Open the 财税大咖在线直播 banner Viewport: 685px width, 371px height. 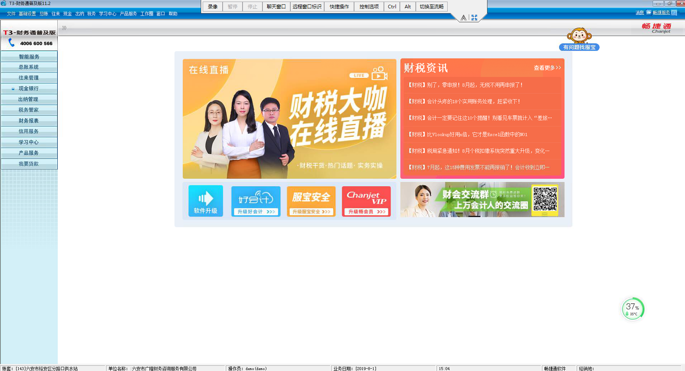(290, 119)
